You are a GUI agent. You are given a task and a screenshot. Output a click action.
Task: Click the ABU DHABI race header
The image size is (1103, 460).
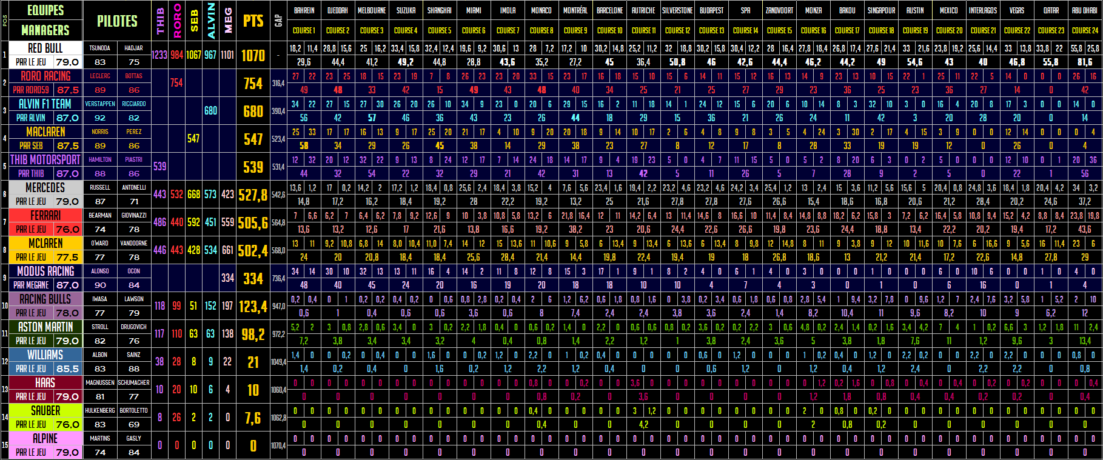point(1084,10)
